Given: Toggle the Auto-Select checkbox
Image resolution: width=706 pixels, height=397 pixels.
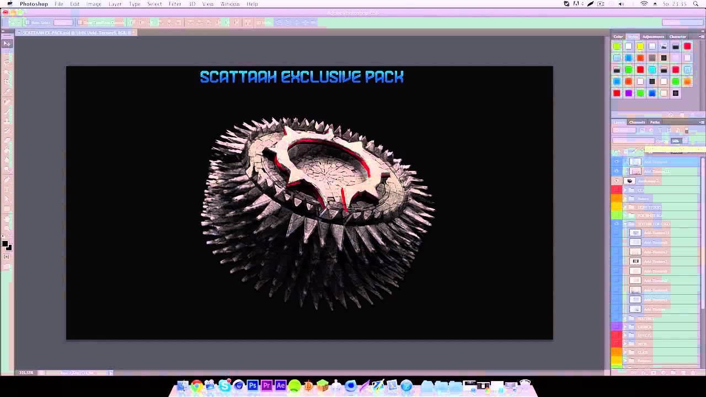Looking at the screenshot, I should click(28, 23).
